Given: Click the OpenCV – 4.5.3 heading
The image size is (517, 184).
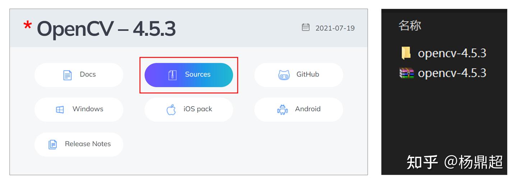Looking at the screenshot, I should [x=106, y=29].
